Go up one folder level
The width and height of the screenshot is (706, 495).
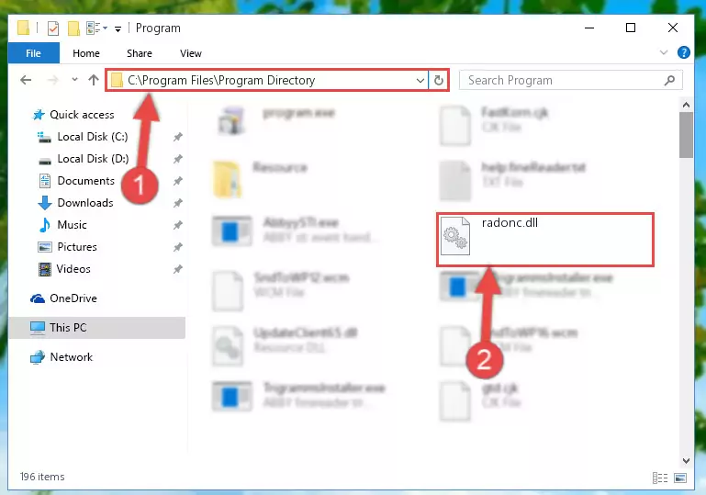94,80
